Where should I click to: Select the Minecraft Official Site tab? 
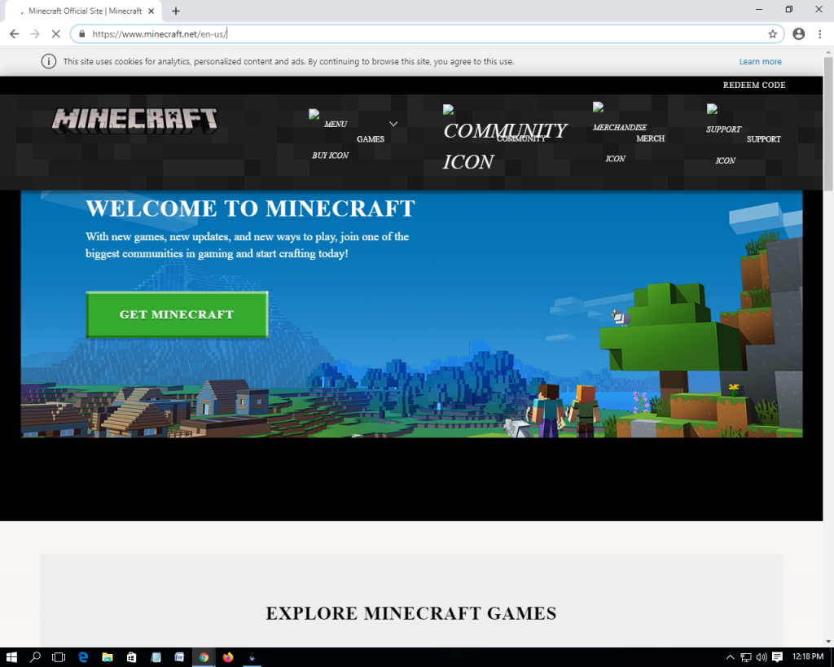85,11
